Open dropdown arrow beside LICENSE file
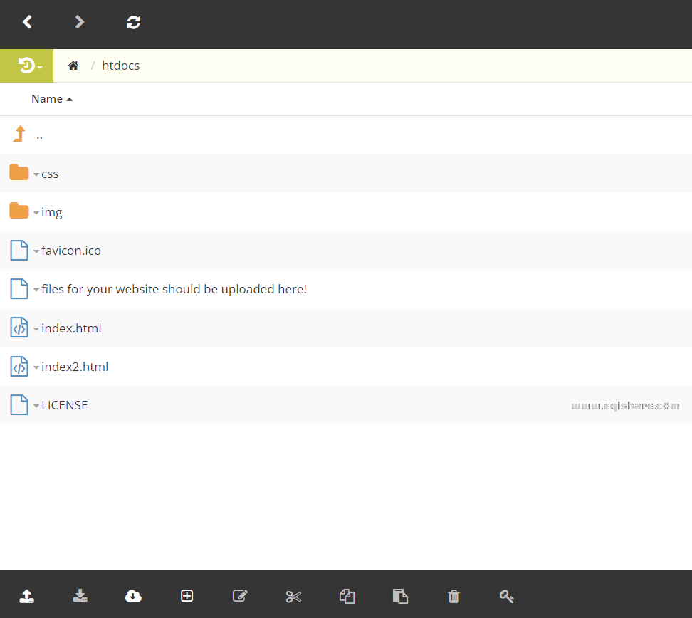The width and height of the screenshot is (692, 618). pos(36,406)
